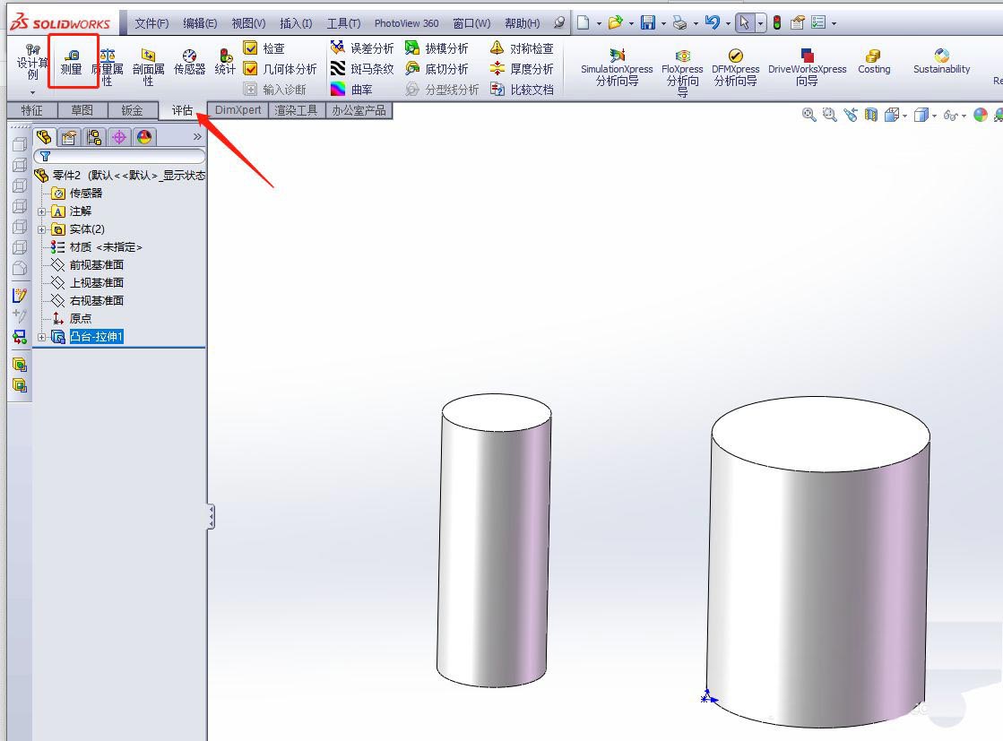
Task: Switch to the 办公室产品 office products tab
Action: pyautogui.click(x=359, y=110)
